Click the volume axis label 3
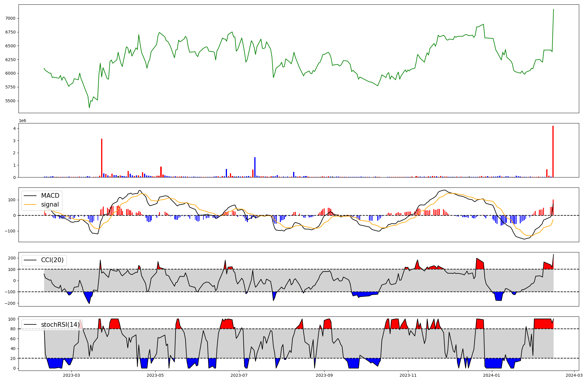This screenshot has height=382, width=588. pyautogui.click(x=14, y=141)
